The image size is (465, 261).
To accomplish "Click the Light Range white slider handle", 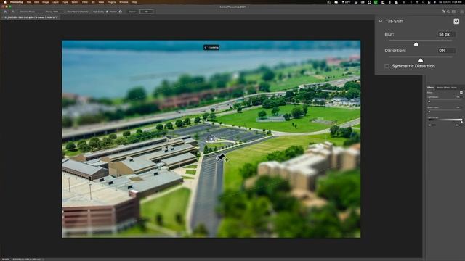I will pos(461,122).
